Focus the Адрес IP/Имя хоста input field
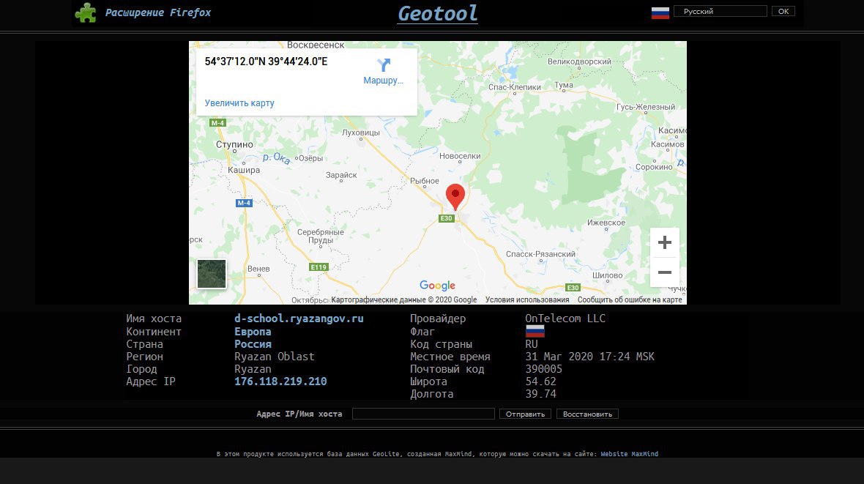This screenshot has height=484, width=864. [423, 414]
